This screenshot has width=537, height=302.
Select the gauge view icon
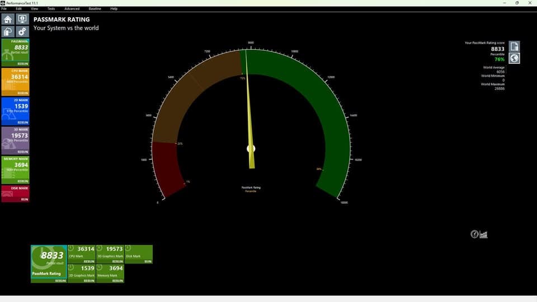(474, 234)
